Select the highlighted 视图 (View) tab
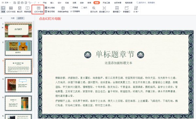The width and height of the screenshot is (196, 119). [96, 3]
